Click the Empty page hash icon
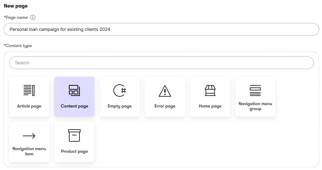322x170 pixels. tap(120, 90)
